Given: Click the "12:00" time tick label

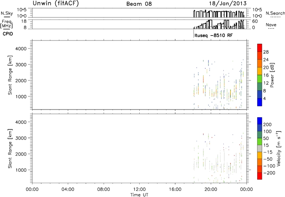Looking at the screenshot, I should pos(139,190).
